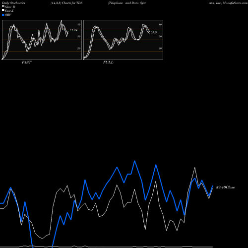Click the 'Telephone and Data Syst' title text

click(127, 3)
